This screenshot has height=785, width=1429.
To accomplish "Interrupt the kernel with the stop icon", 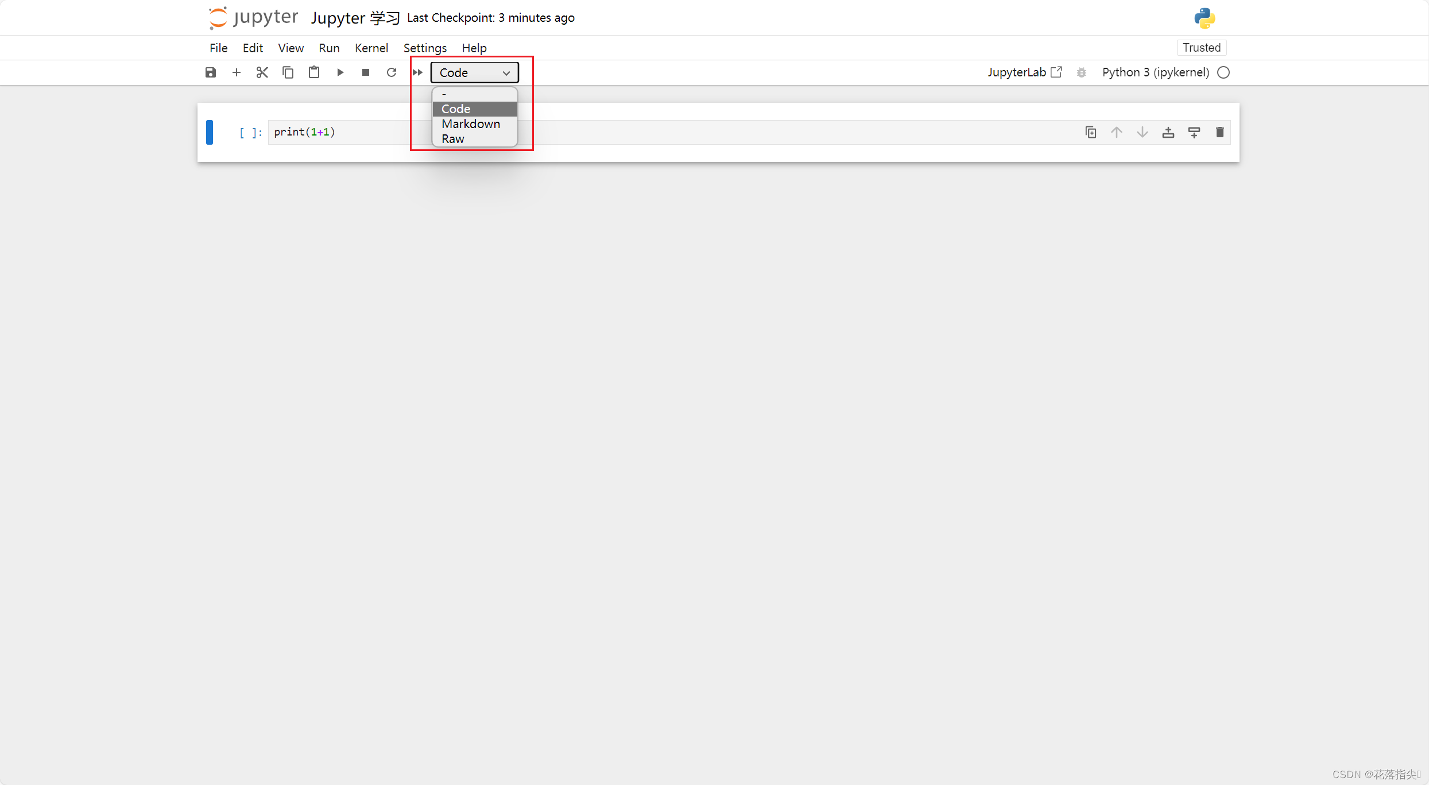I will 366,72.
